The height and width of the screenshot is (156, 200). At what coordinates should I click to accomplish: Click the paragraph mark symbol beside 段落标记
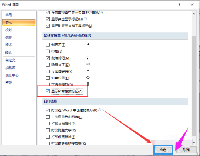88,58
